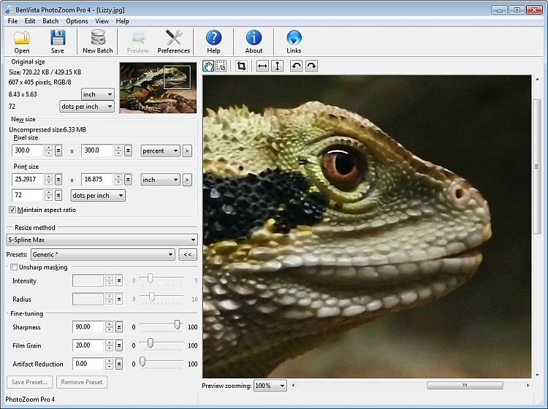548x409 pixels.
Task: Open the Options menu
Action: point(77,21)
